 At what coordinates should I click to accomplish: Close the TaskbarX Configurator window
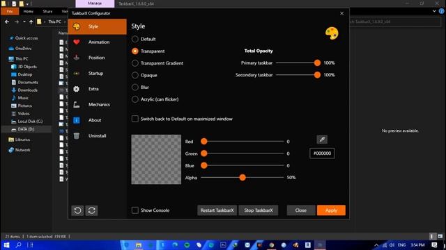coord(342,13)
